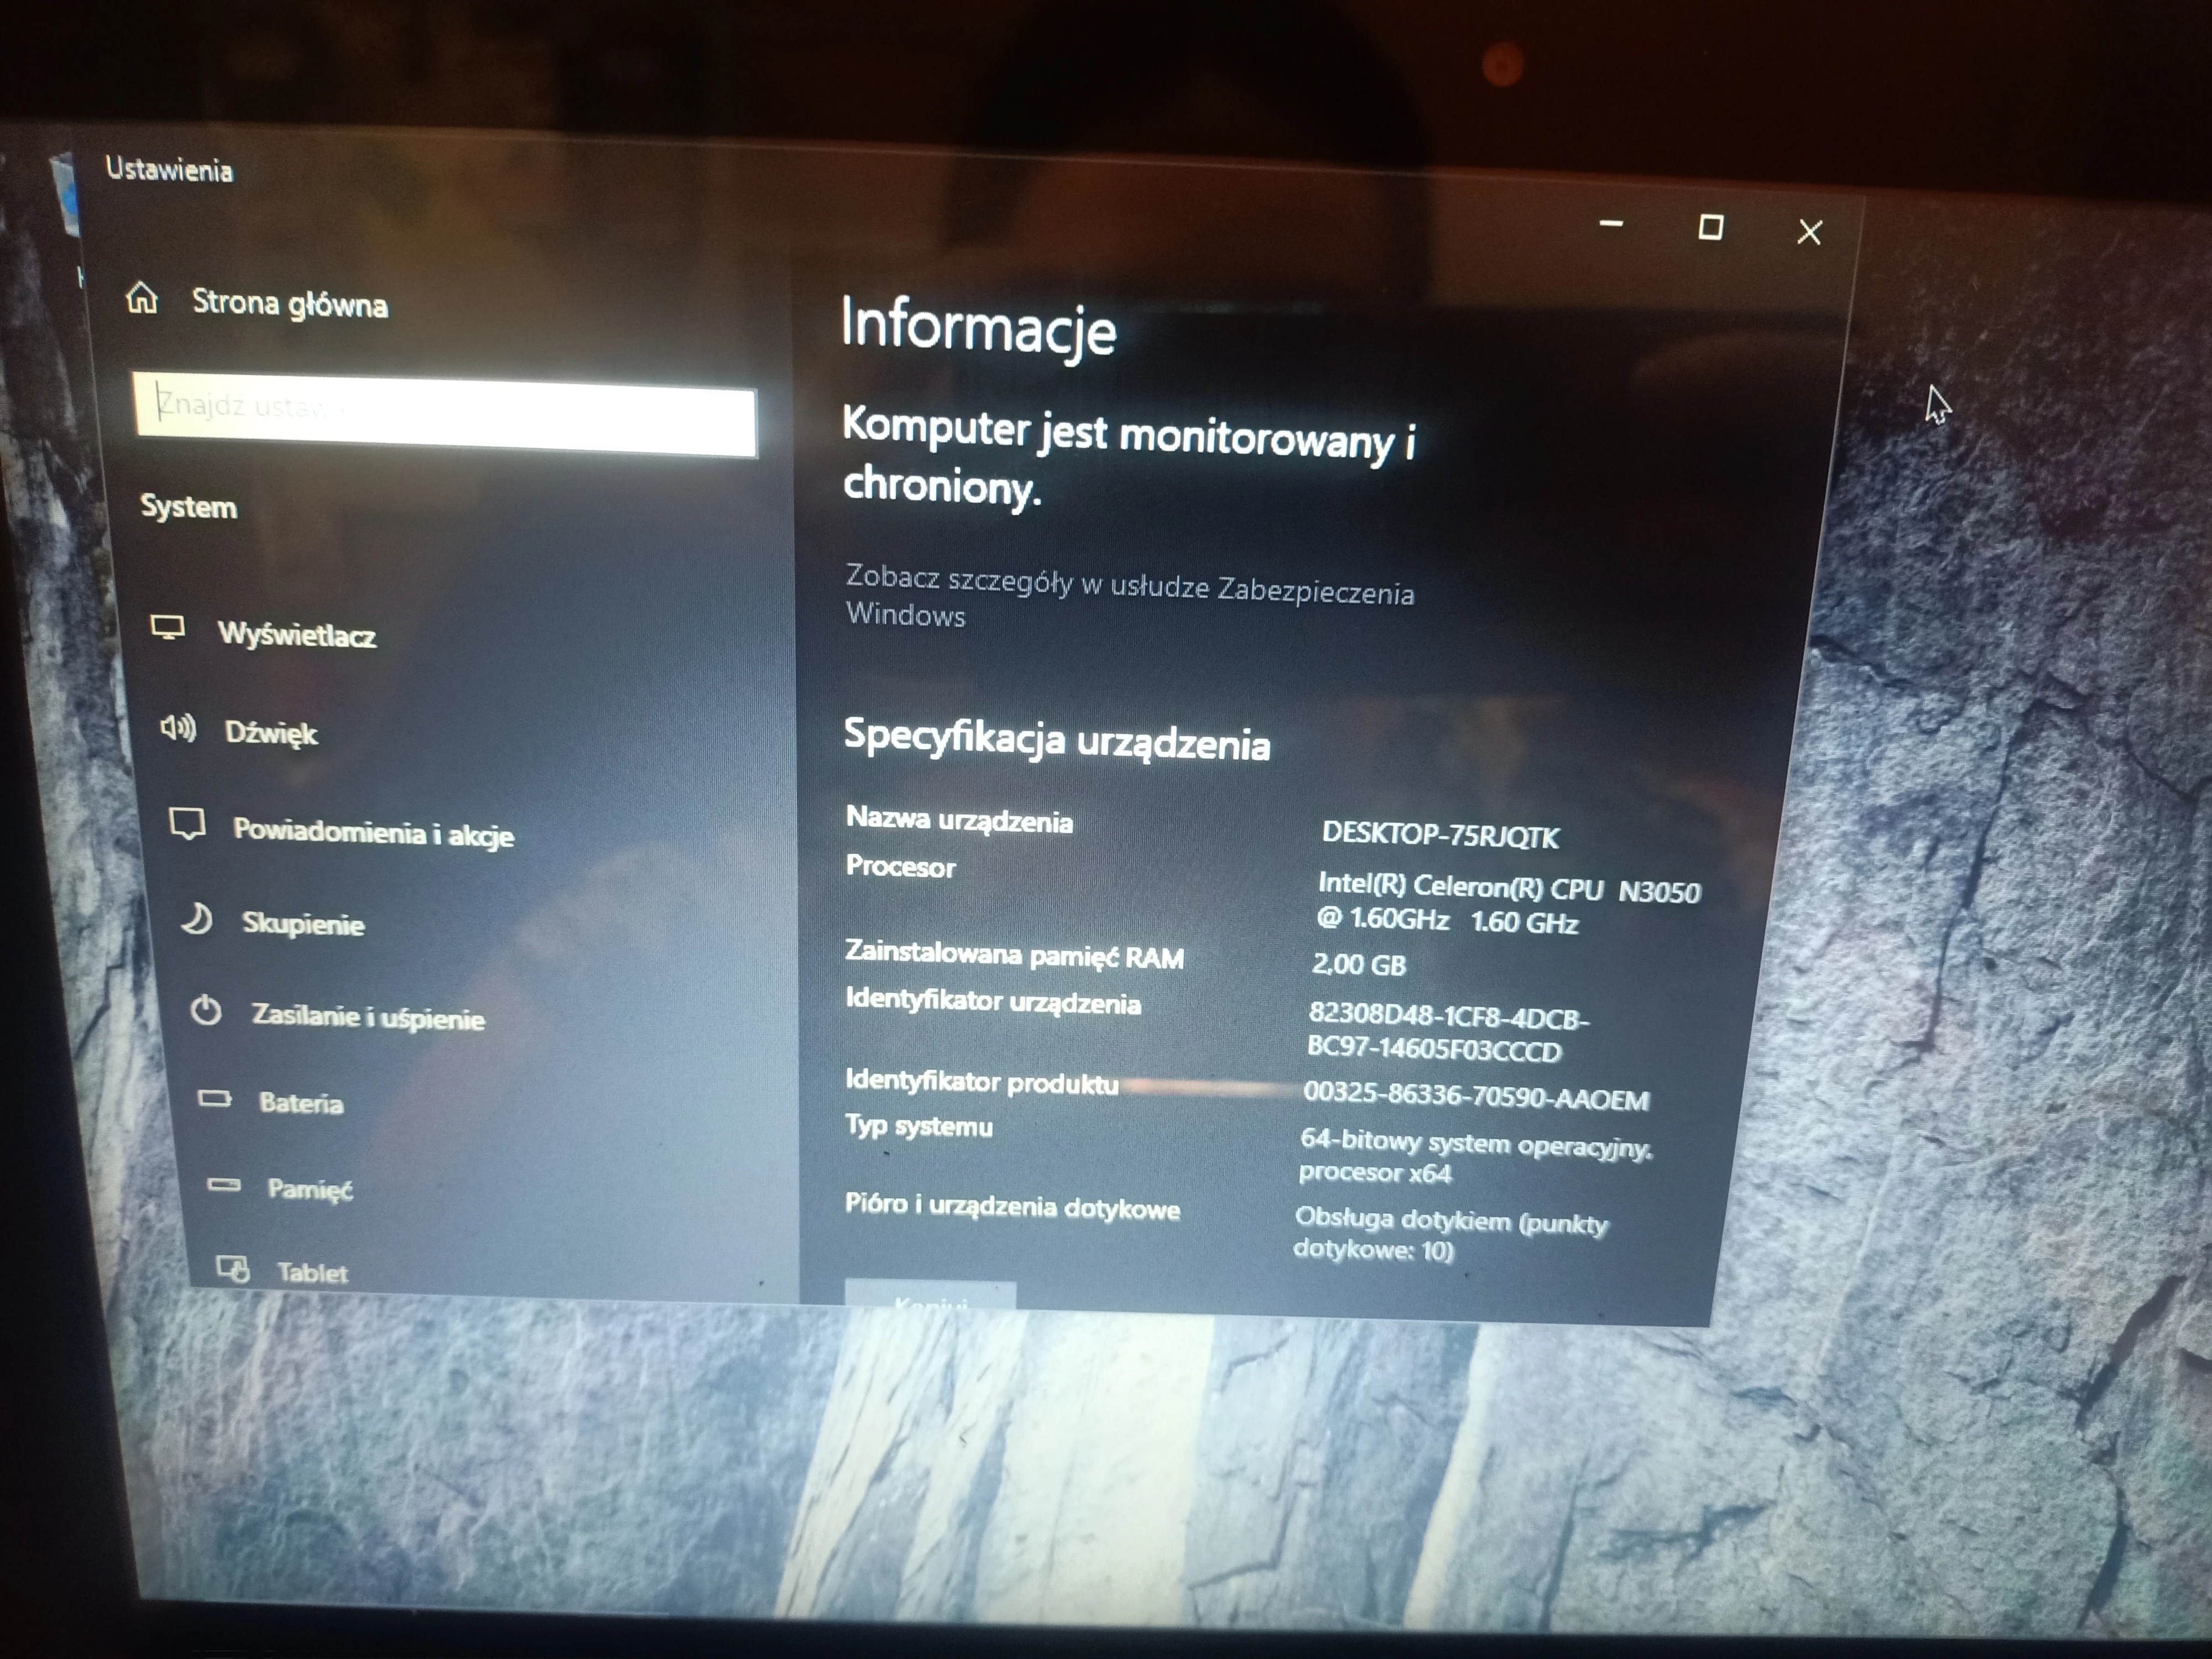Open Wyświetlacz via its monitor icon

tap(168, 628)
